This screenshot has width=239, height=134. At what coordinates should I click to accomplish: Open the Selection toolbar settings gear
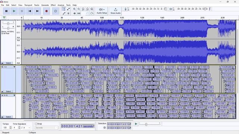pos(105,128)
